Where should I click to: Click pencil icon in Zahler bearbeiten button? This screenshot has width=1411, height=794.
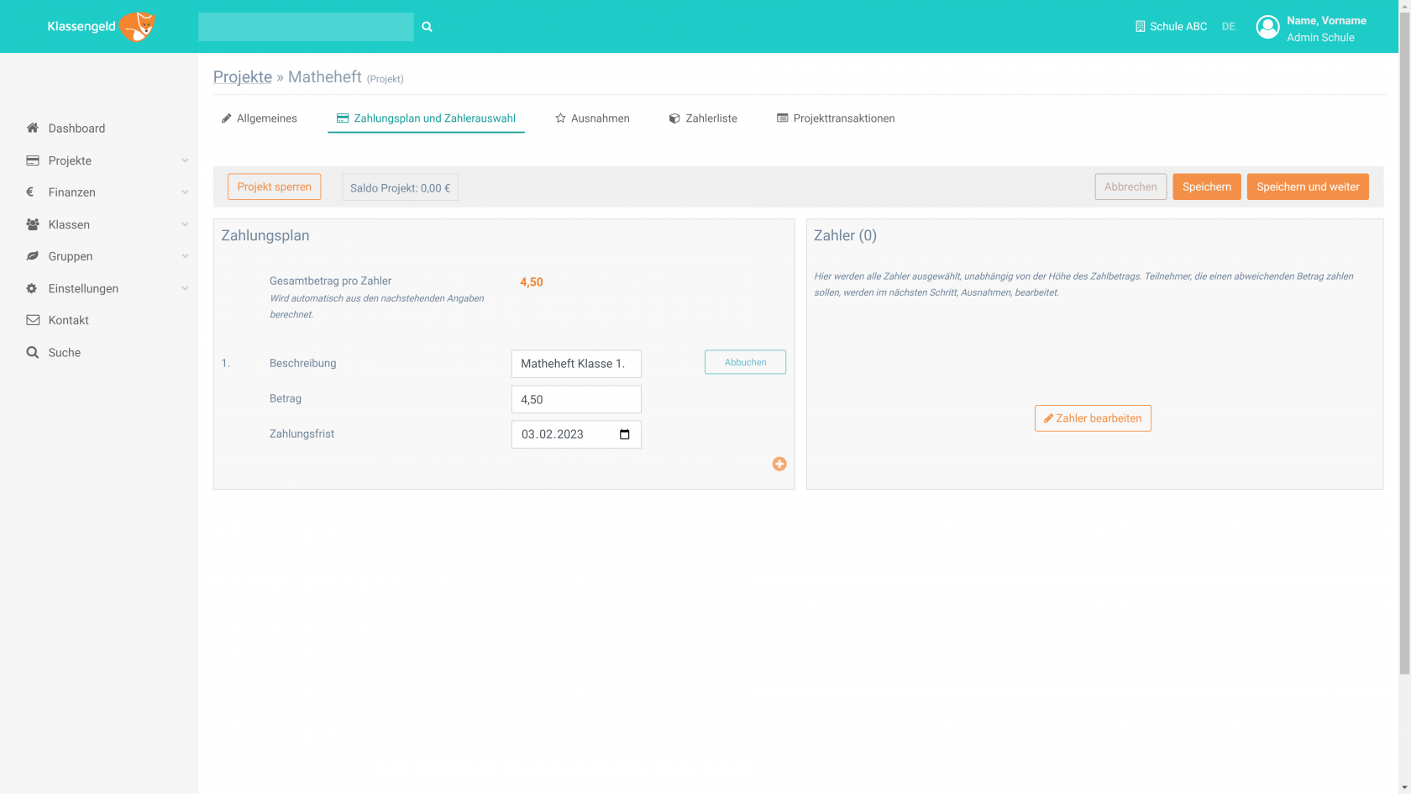[x=1048, y=418]
